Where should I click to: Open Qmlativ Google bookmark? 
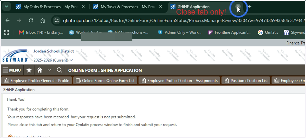coord(268,32)
